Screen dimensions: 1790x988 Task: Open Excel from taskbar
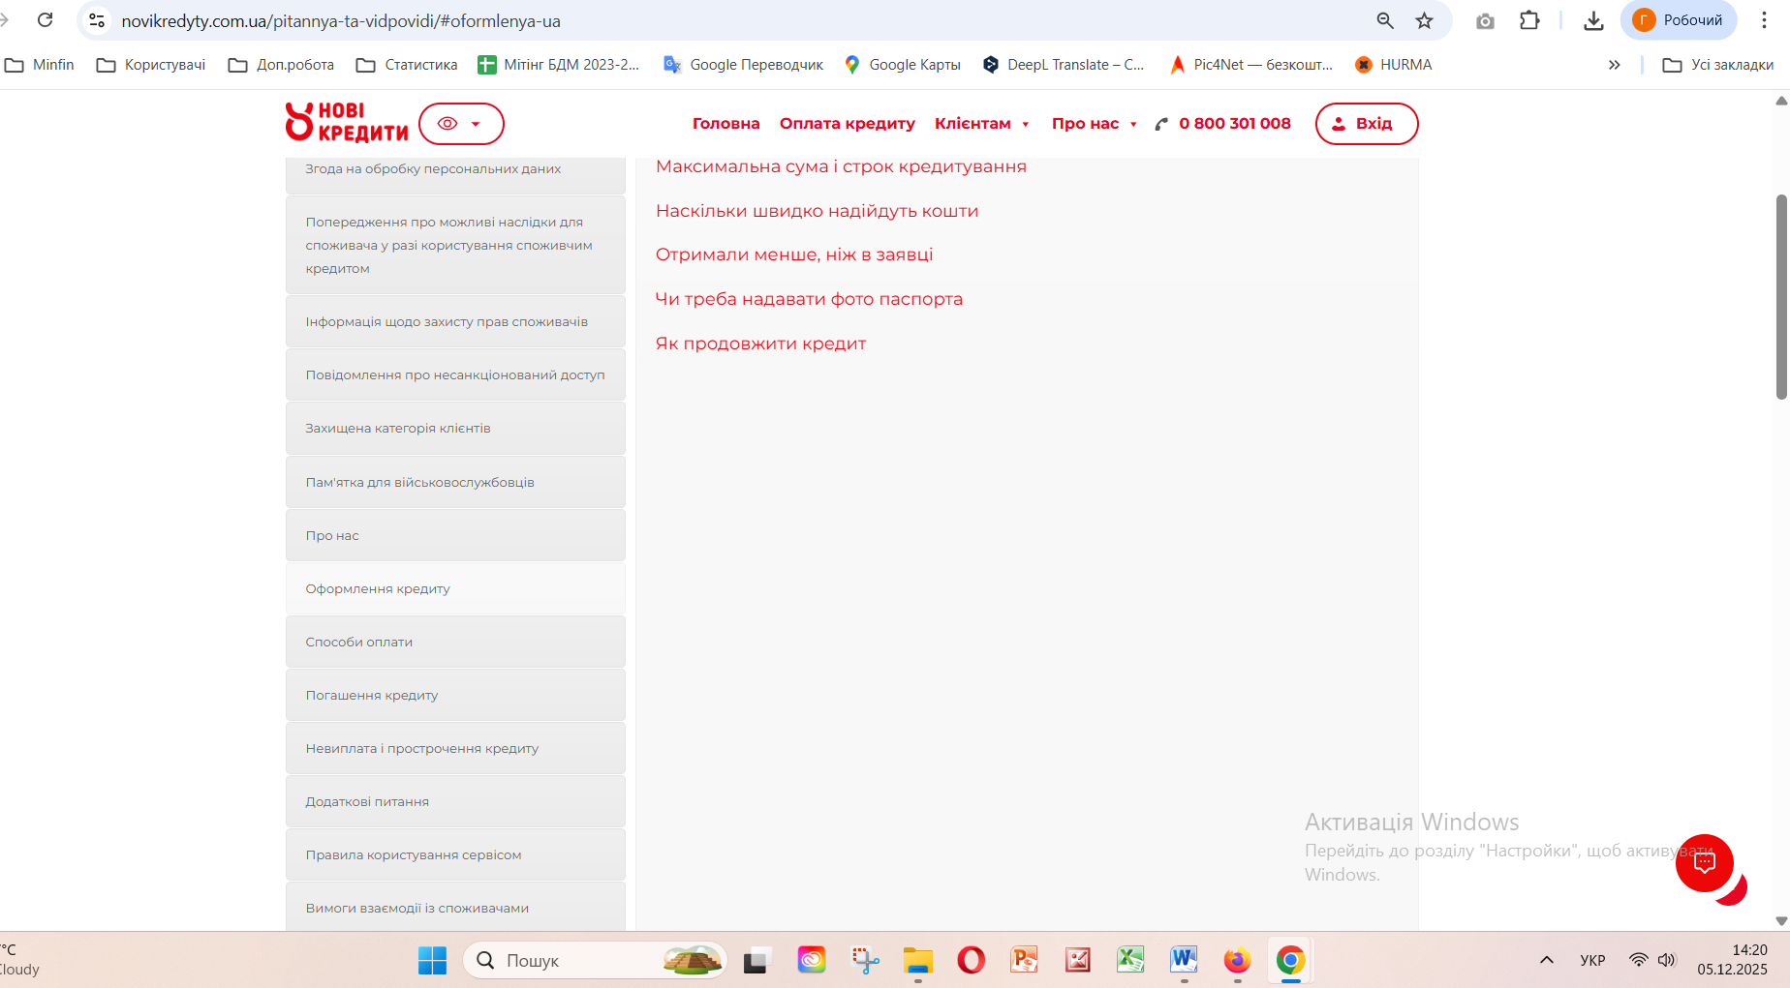[x=1130, y=960]
